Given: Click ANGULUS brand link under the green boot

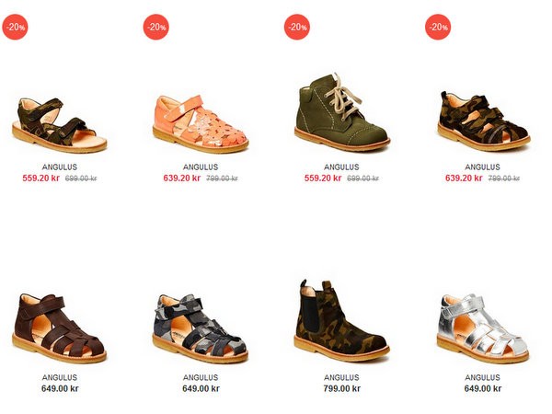Looking at the screenshot, I should pos(341,167).
